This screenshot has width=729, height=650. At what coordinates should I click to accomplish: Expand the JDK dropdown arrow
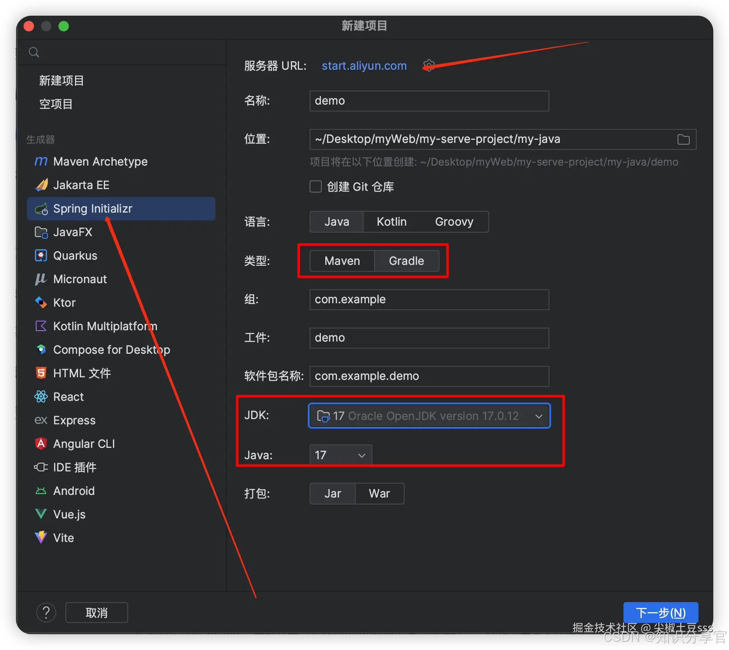[x=539, y=416]
